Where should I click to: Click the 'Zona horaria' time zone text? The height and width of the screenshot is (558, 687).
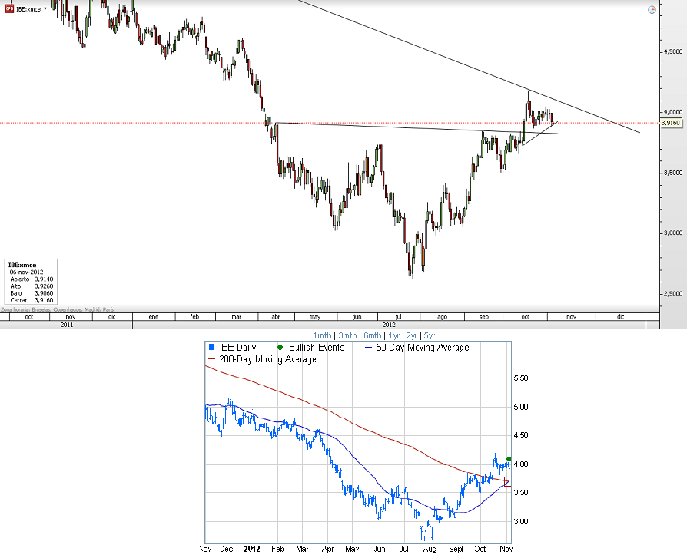click(58, 309)
